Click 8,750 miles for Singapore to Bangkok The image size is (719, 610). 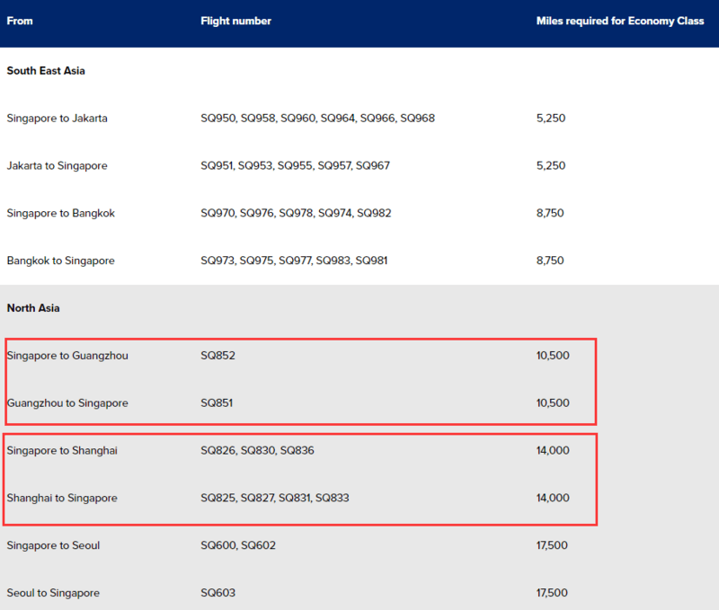(550, 213)
